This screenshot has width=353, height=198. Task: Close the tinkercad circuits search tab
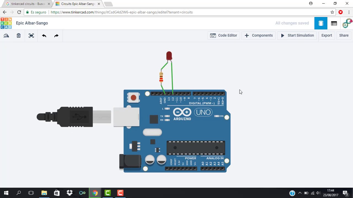click(x=49, y=4)
